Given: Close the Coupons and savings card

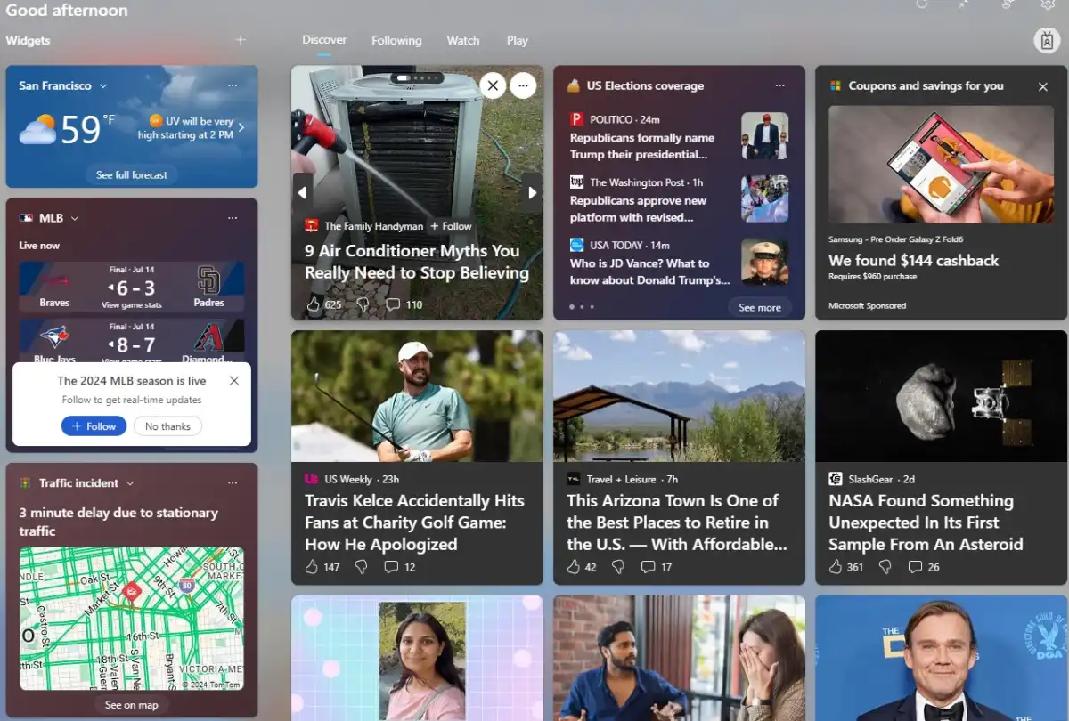Looking at the screenshot, I should (1043, 86).
